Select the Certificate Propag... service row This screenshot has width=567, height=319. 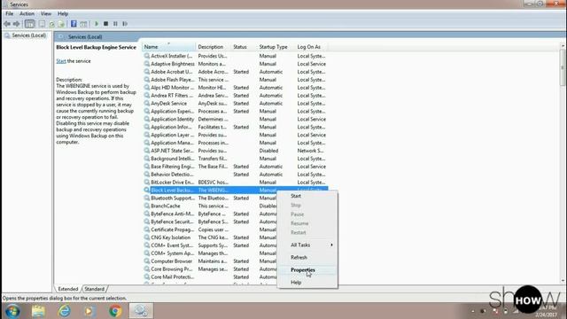point(210,230)
